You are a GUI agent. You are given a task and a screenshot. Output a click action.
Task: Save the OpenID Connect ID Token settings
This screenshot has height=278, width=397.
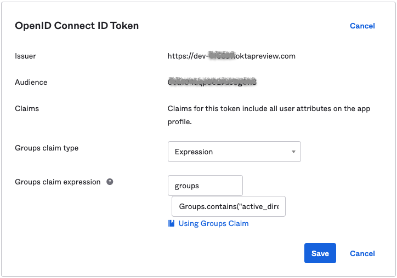320,253
